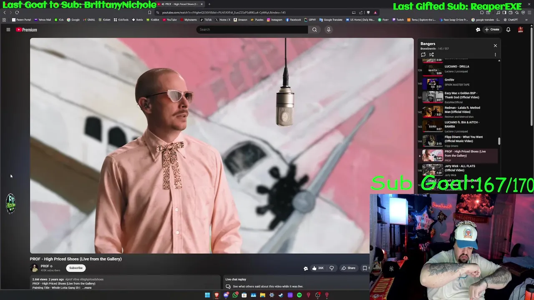Click the search magnifier button
Viewport: 534px width, 300px height.
pyautogui.click(x=315, y=30)
